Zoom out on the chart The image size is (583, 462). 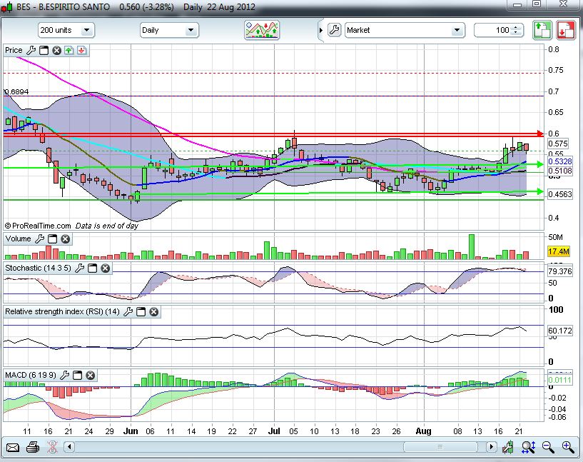click(x=548, y=447)
